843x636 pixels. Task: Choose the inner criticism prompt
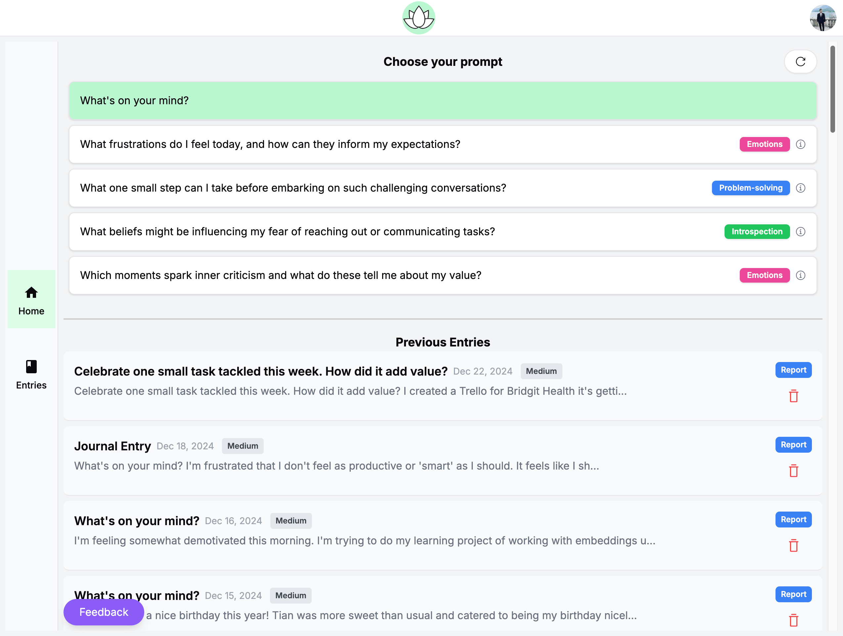tap(443, 276)
